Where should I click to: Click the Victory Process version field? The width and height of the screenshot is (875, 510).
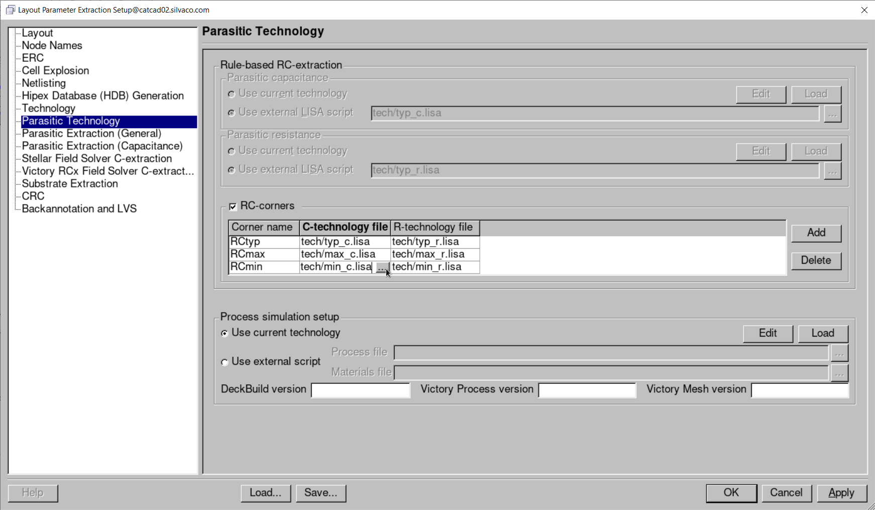coord(587,390)
